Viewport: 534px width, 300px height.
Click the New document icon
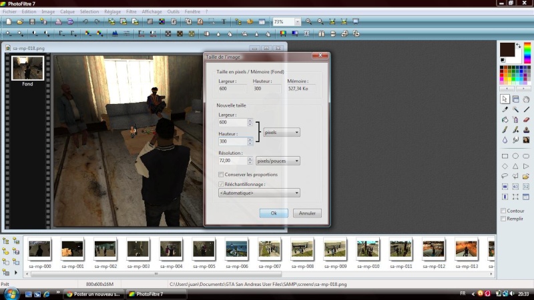click(9, 21)
